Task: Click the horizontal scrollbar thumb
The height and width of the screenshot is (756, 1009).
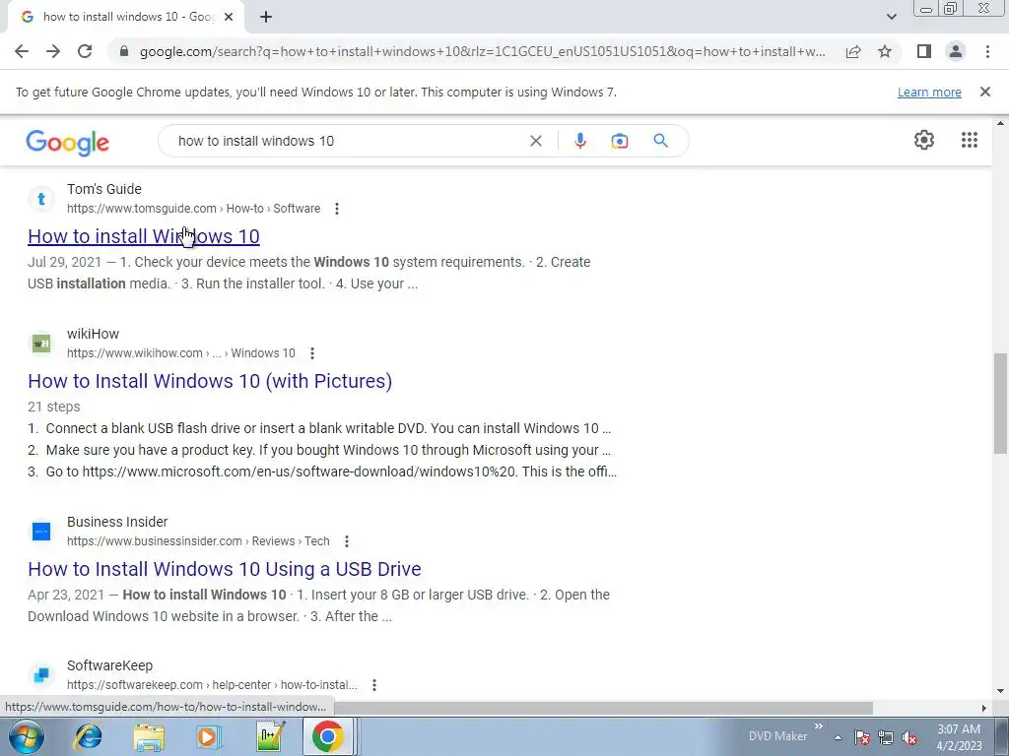Action: coord(604,708)
